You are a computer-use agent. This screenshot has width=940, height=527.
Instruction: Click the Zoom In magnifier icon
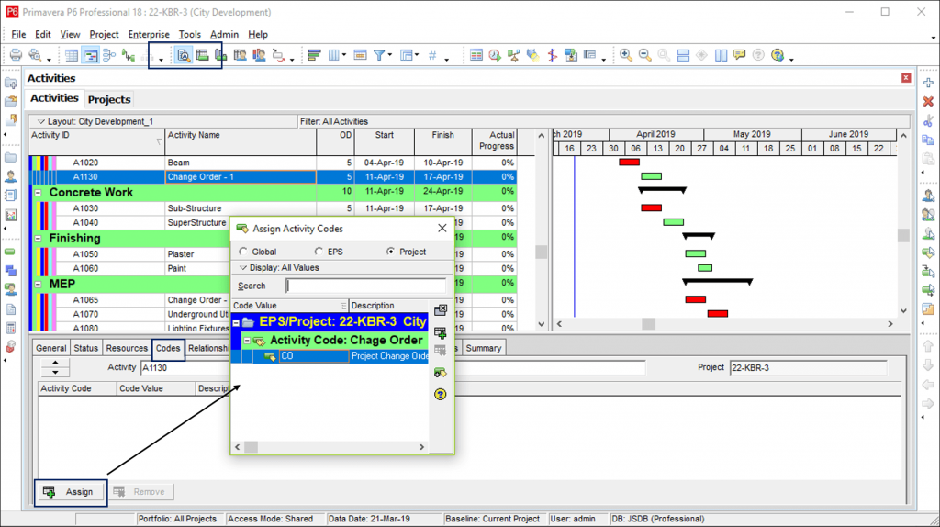click(x=626, y=55)
